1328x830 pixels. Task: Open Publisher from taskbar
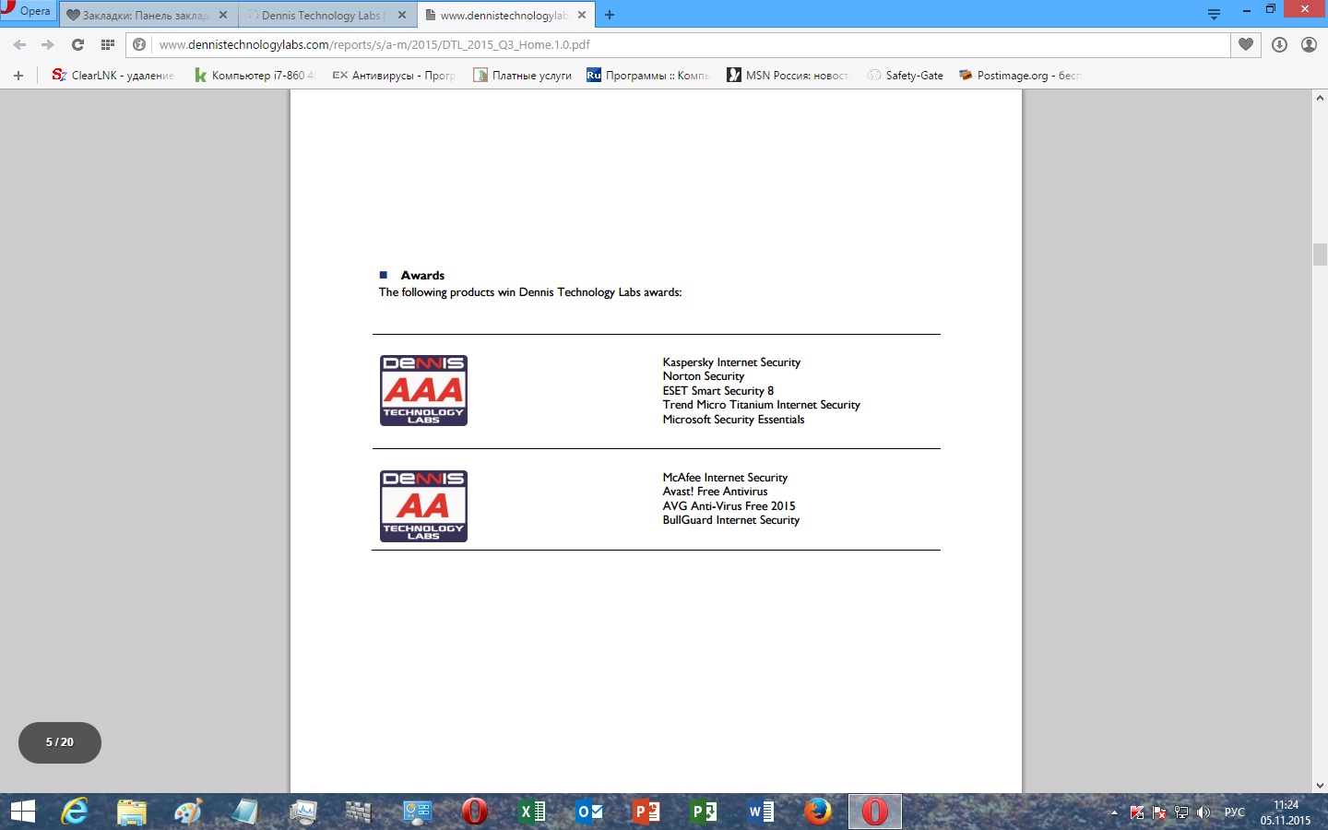coord(704,812)
